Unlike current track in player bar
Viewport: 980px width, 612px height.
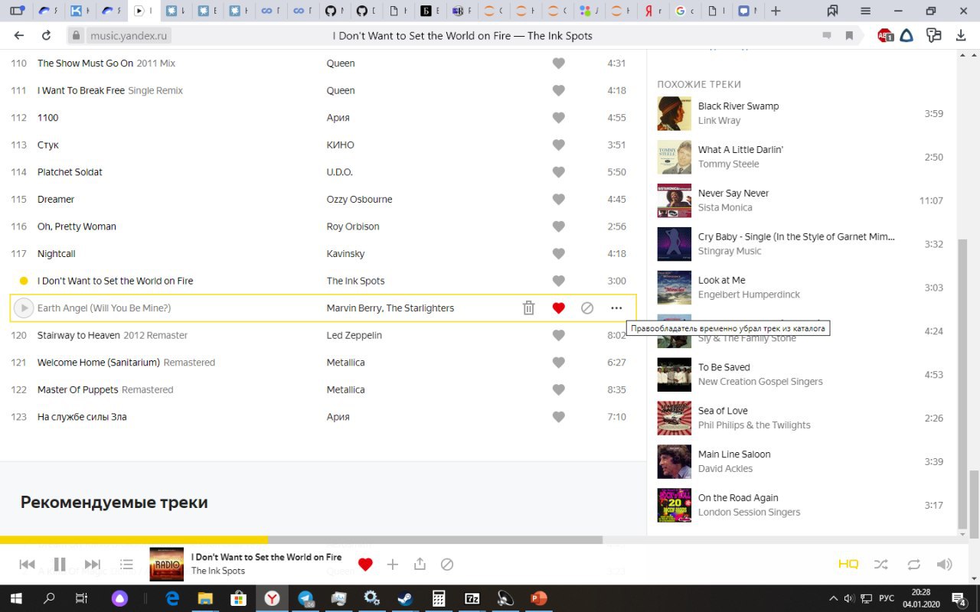[365, 565]
